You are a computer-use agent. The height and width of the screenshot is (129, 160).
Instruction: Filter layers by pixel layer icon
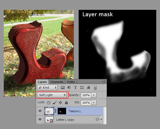pos(63,88)
